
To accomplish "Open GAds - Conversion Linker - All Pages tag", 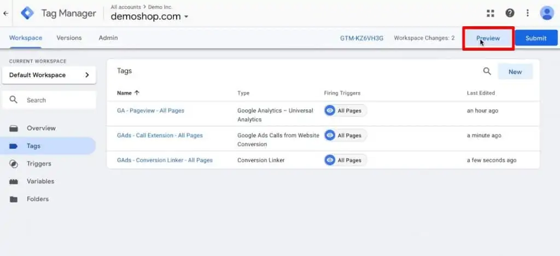I will coord(165,160).
